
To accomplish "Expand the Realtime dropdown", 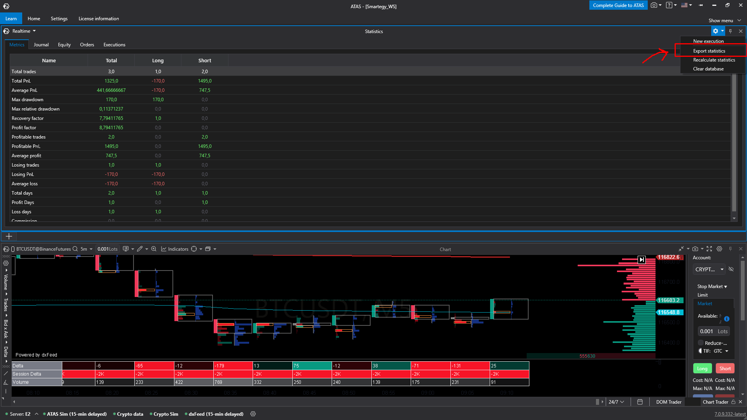I will [24, 31].
